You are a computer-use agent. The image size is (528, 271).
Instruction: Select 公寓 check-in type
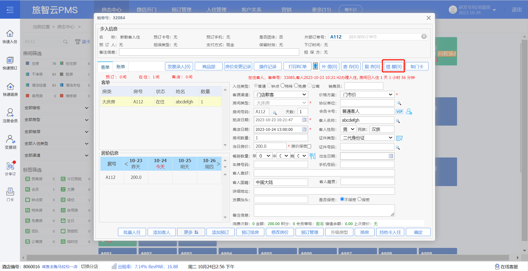[x=309, y=85]
